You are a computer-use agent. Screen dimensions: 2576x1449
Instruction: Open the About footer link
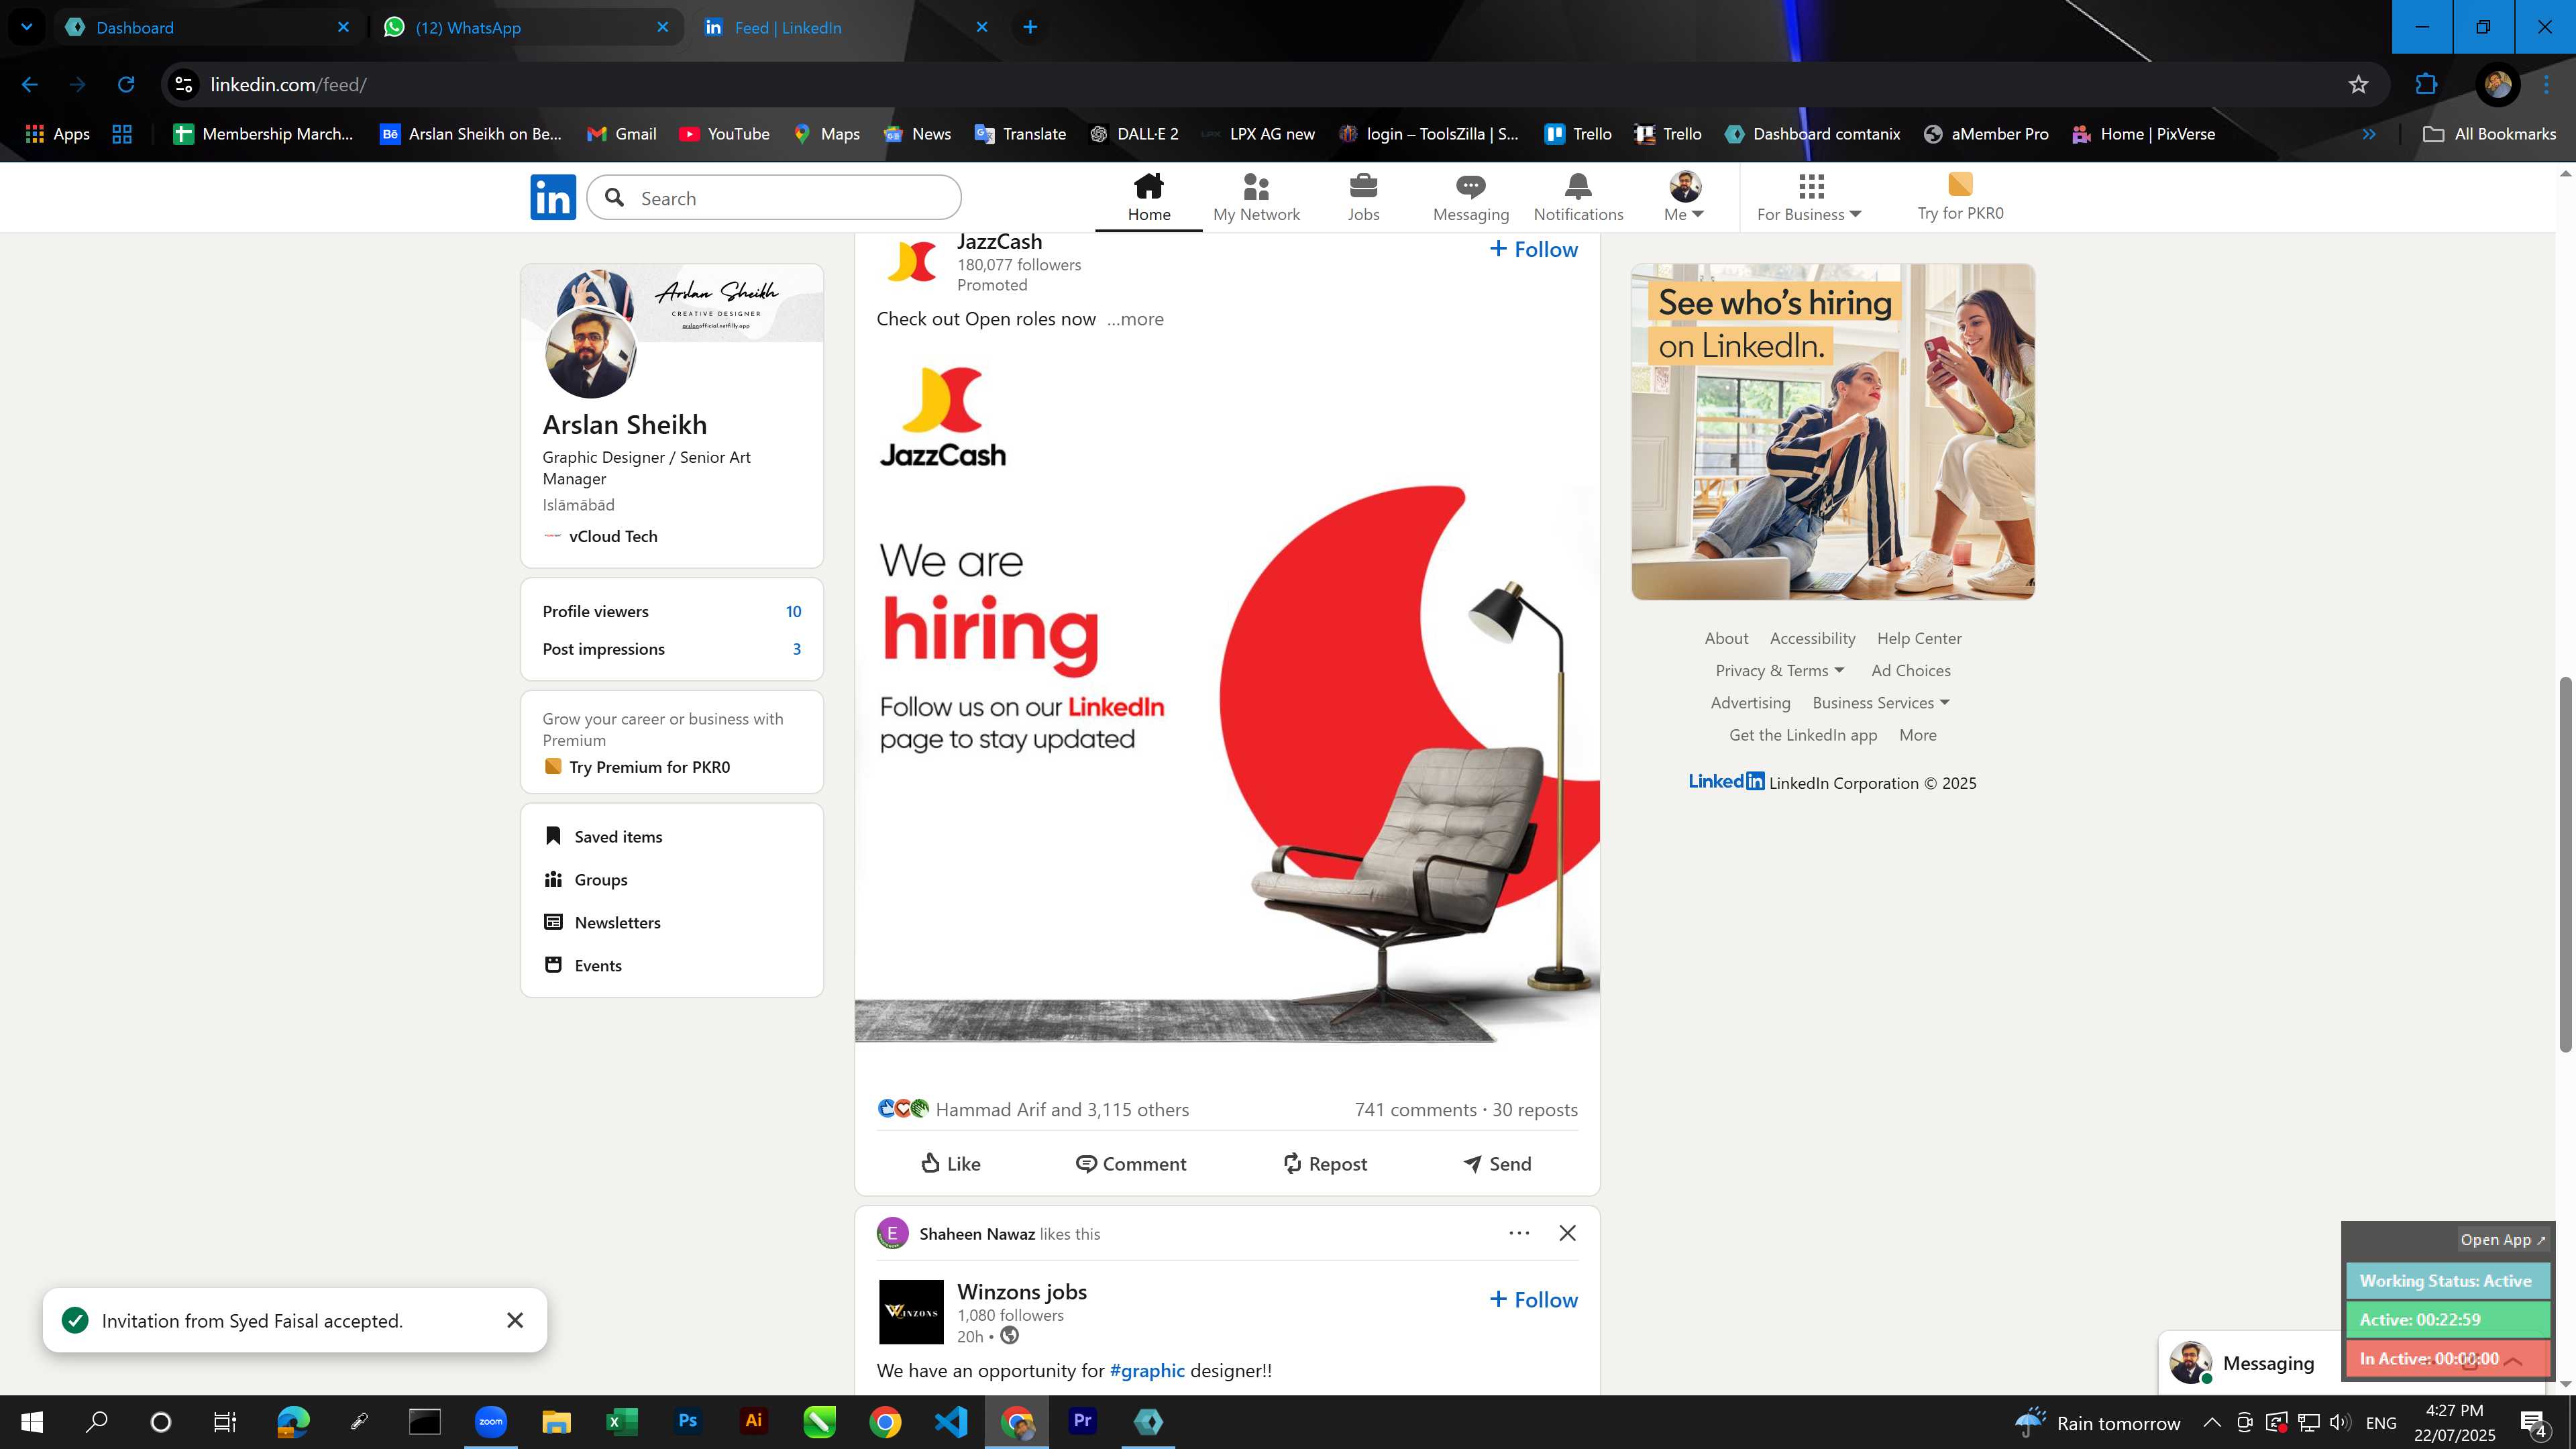[1726, 638]
